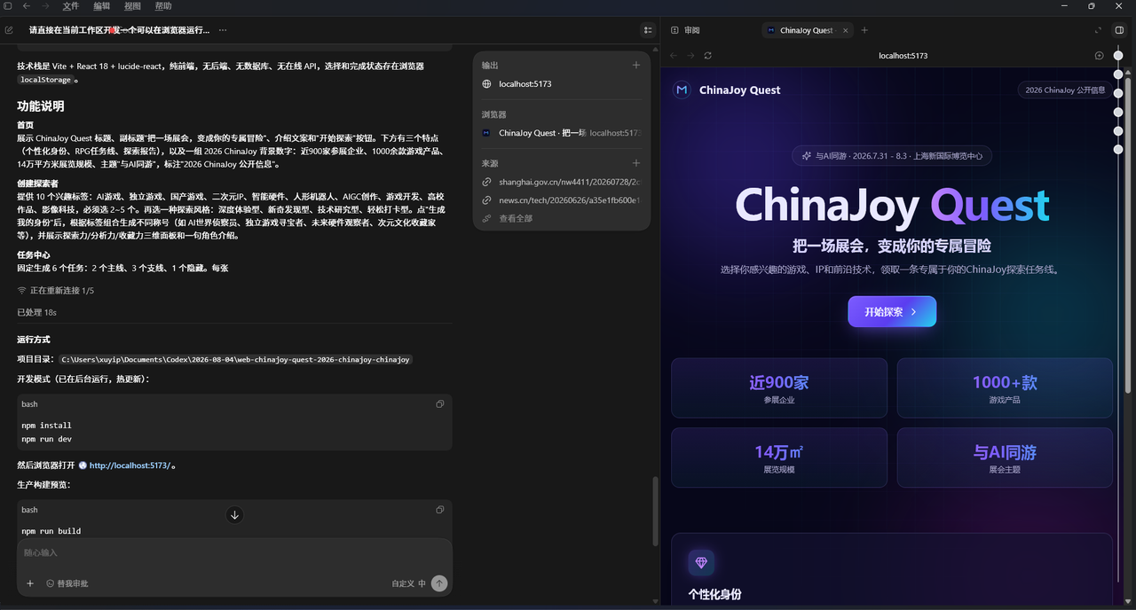
Task: Click the globe icon beside localhost:5173
Action: [486, 84]
